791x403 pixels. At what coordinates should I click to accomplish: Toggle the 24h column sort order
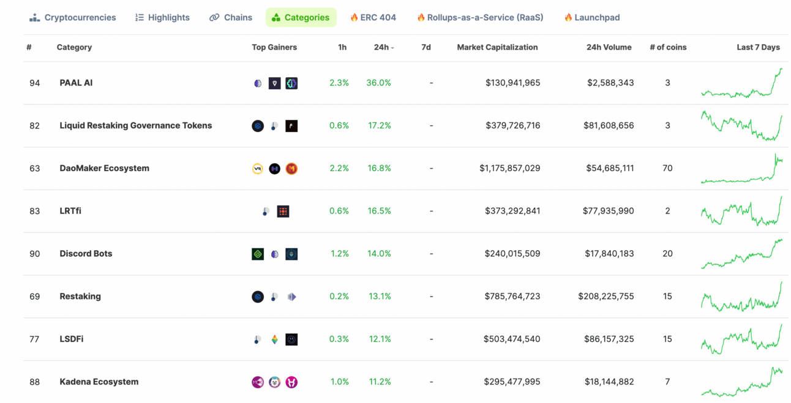[x=384, y=47]
